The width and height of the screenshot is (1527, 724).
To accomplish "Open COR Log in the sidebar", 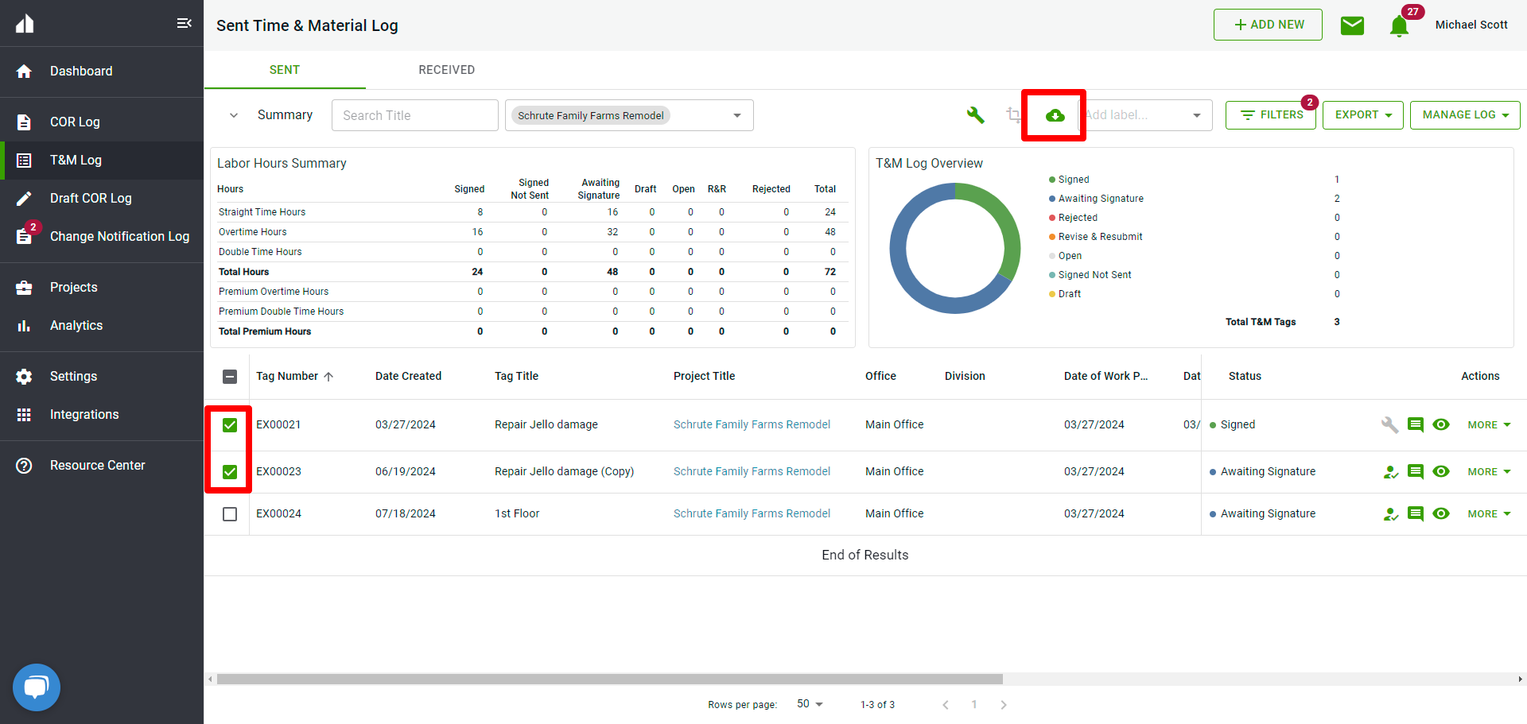I will pos(75,122).
